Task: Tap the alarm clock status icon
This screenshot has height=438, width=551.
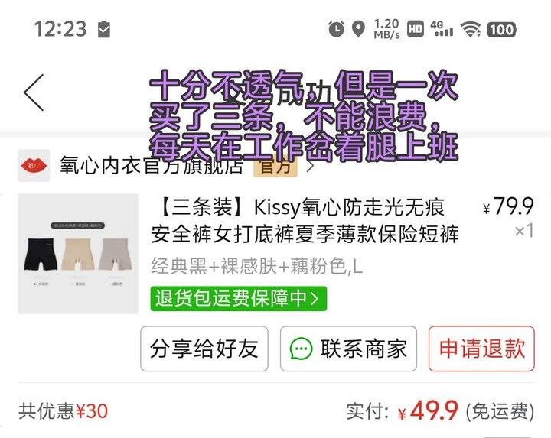Action: (x=336, y=29)
